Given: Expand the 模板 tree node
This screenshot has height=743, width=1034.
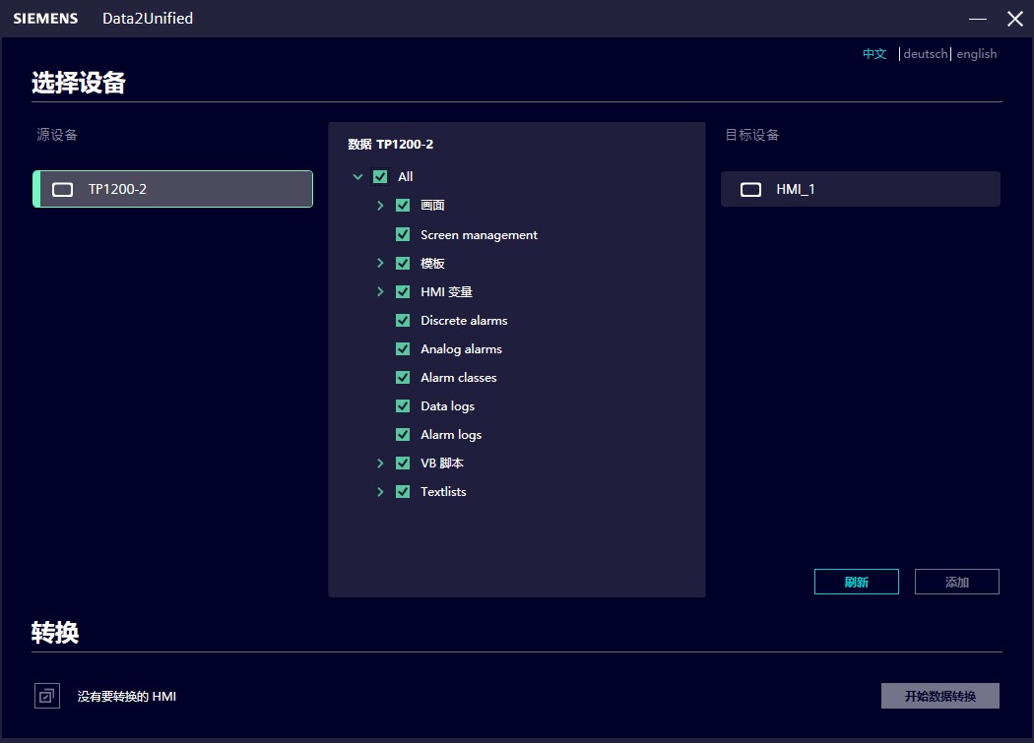Looking at the screenshot, I should pyautogui.click(x=380, y=263).
